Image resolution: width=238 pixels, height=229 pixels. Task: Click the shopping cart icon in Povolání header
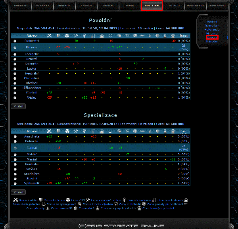[128, 36]
